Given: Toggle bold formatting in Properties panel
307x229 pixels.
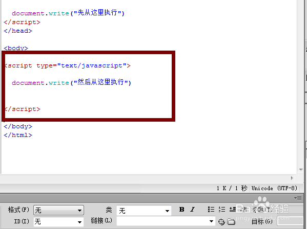Looking at the screenshot, I should coord(182,210).
